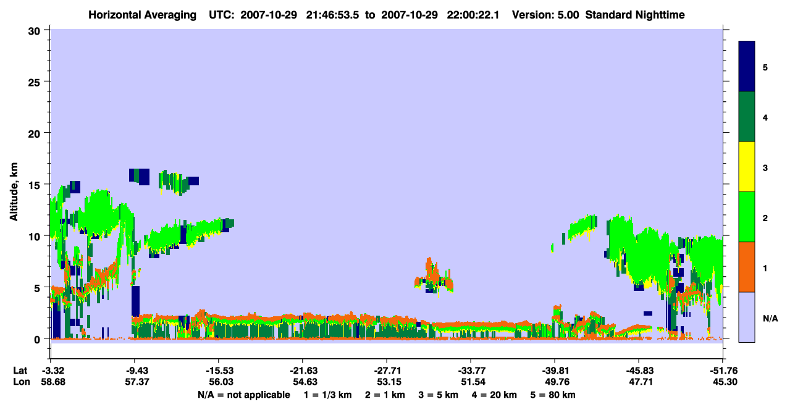Click latitude value -15.53
803x412 pixels.
[219, 371]
